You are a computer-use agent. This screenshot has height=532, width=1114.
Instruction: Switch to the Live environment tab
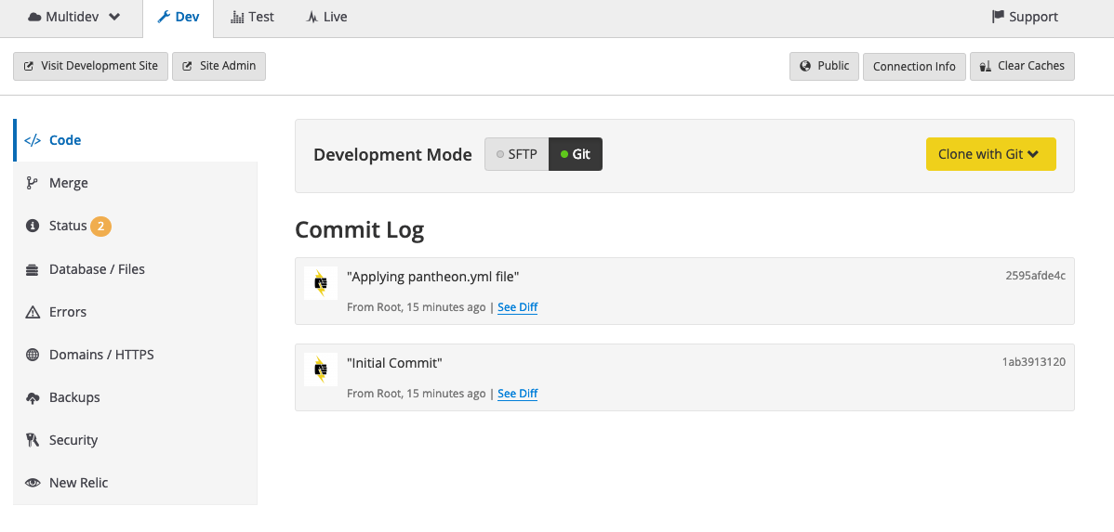(326, 17)
